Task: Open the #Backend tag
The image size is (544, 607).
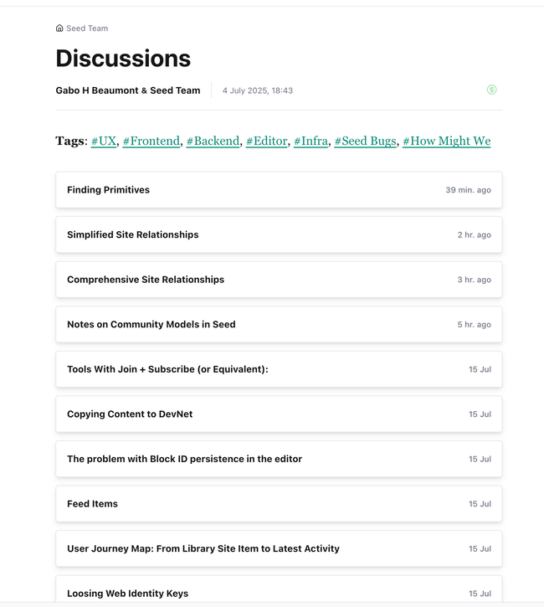Action: pos(213,141)
